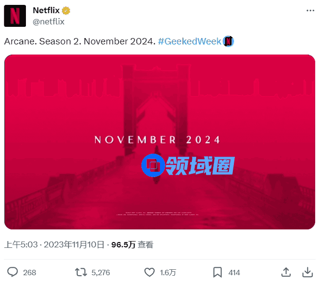Like the post with heart icon

150,272
